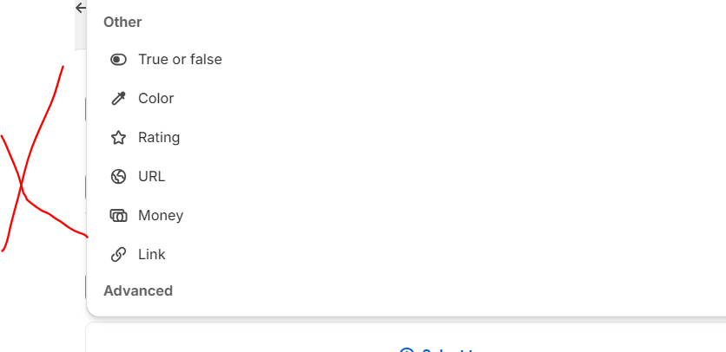Click the "Advanced" section heading
The image size is (726, 352).
tap(138, 290)
